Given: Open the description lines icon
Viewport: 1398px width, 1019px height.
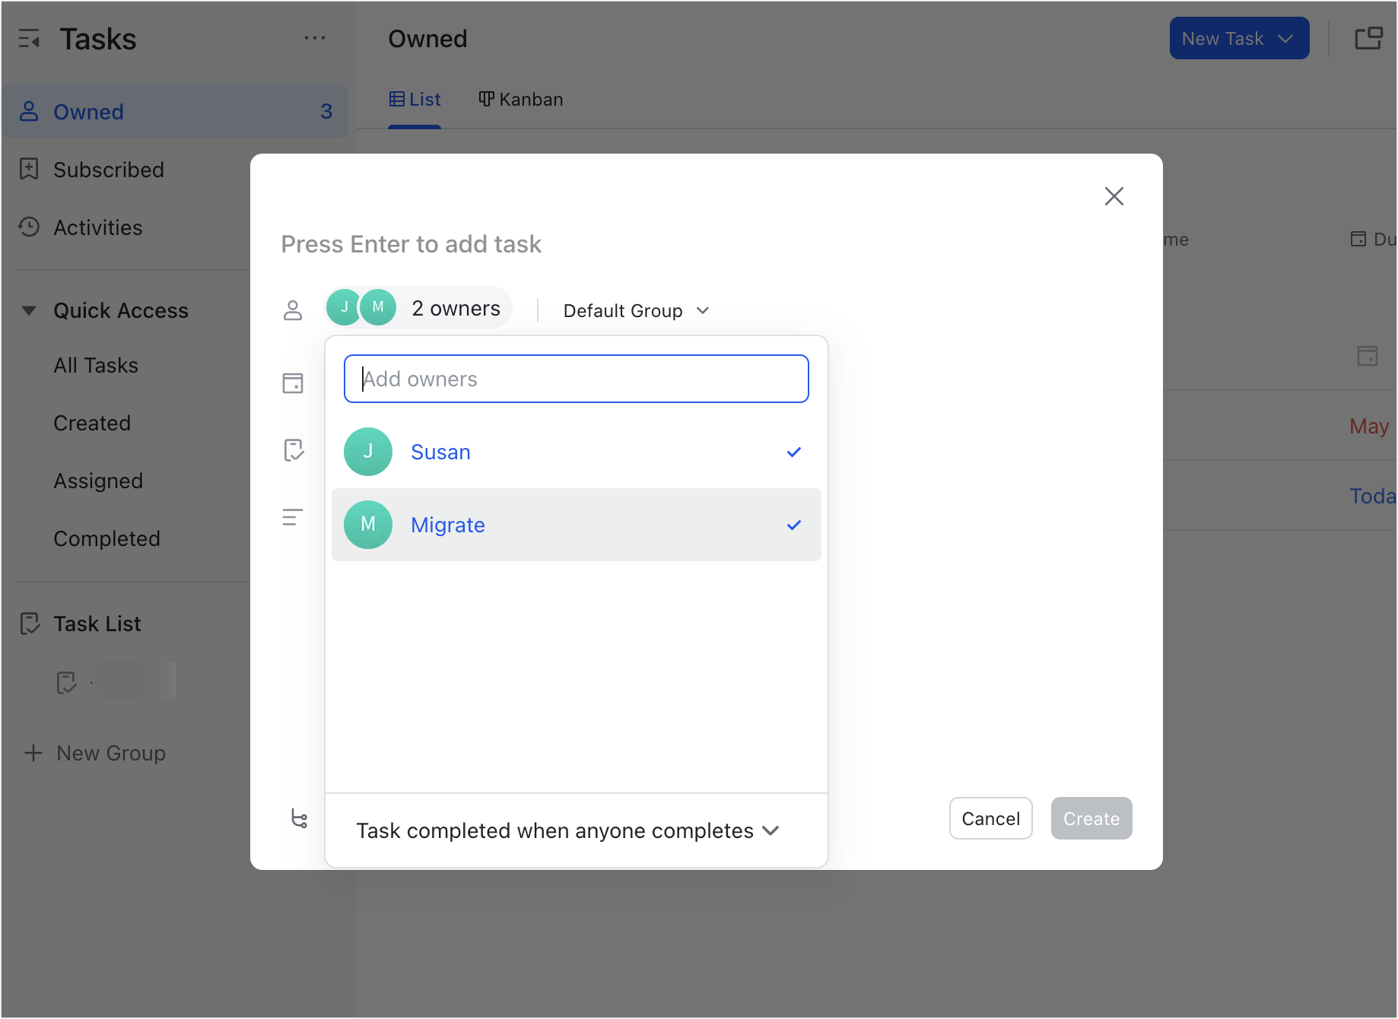Looking at the screenshot, I should 293,517.
